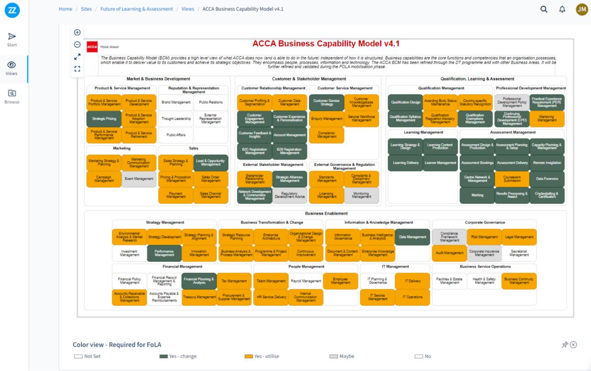This screenshot has height=371, width=591.
Task: Click the Business Enablement heading
Action: coord(326,214)
